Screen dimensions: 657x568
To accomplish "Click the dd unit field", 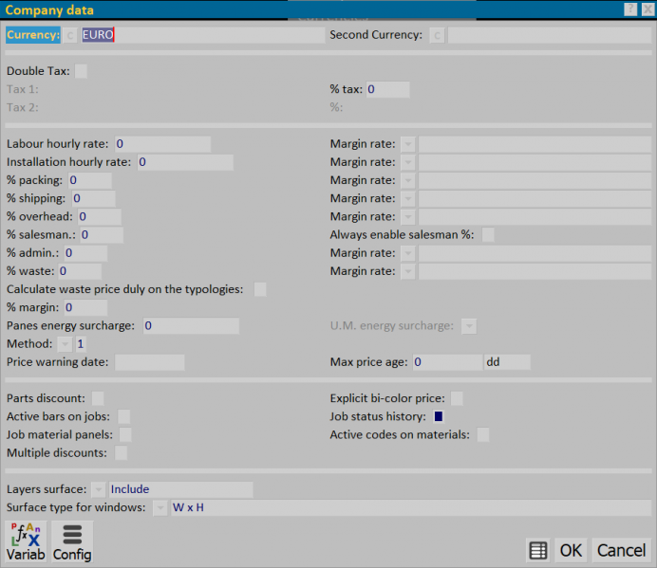I will tap(507, 362).
